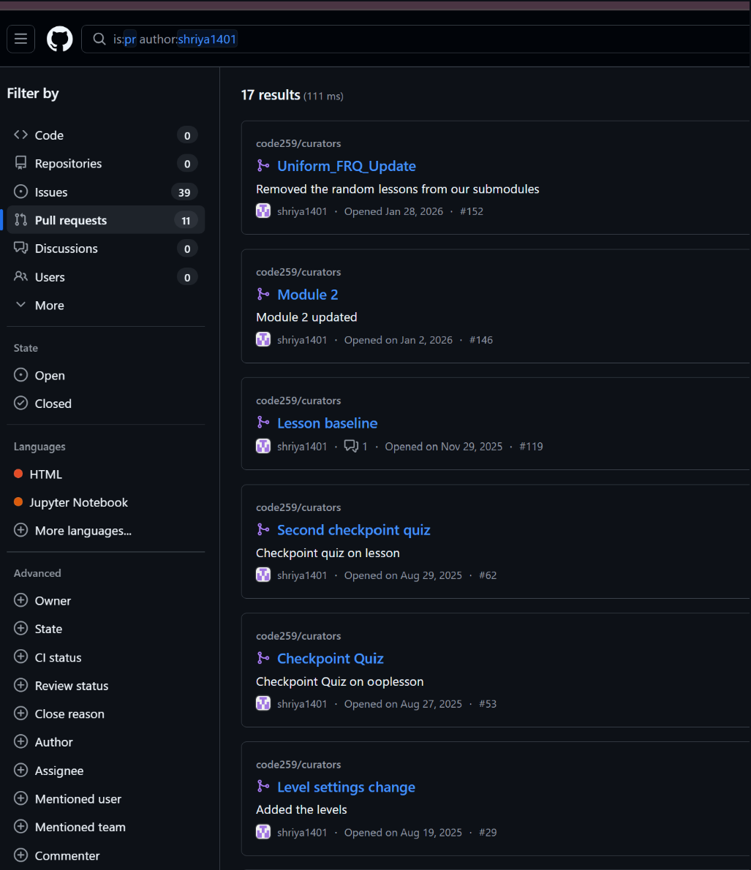Expand More languages list
The height and width of the screenshot is (870, 751).
83,531
